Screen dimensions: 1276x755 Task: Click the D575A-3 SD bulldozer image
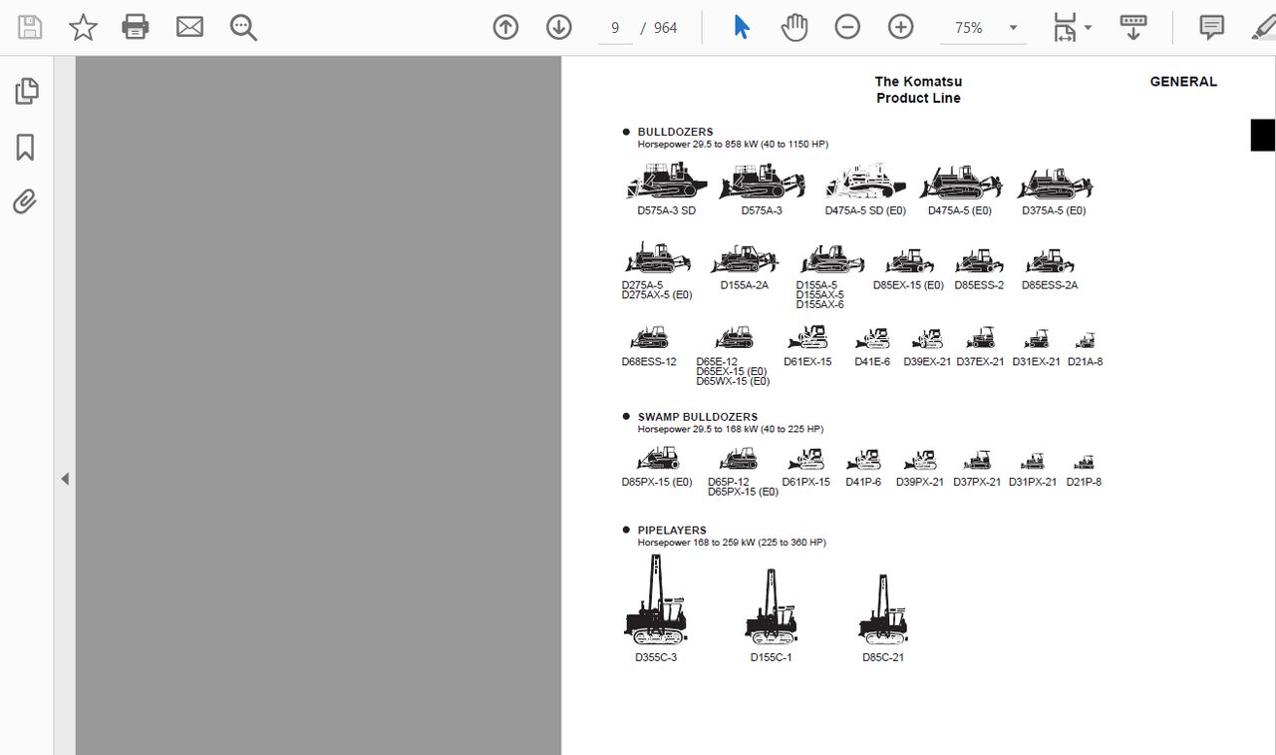[667, 182]
